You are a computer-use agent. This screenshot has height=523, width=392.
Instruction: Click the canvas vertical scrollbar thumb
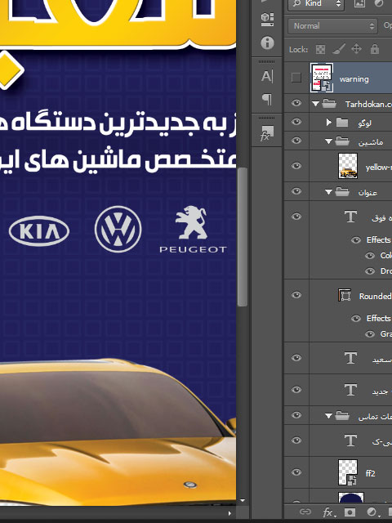(x=243, y=237)
